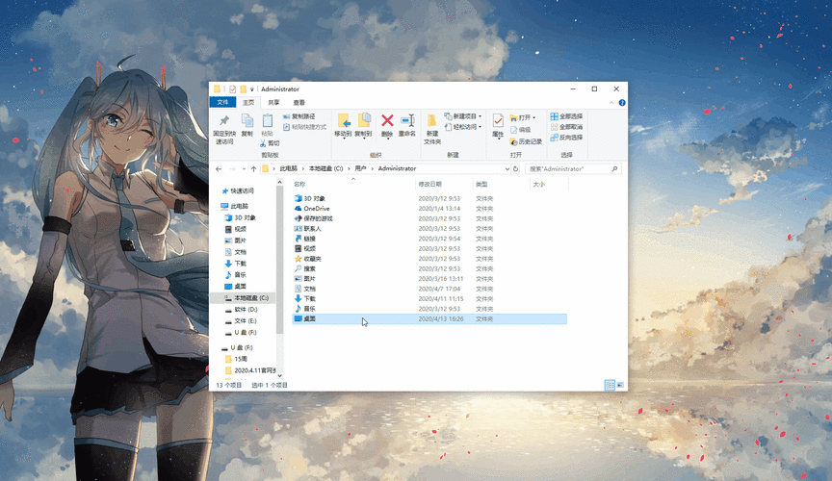Click the 固定到快速访问 pin icon
Image resolution: width=832 pixels, height=481 pixels.
click(224, 120)
